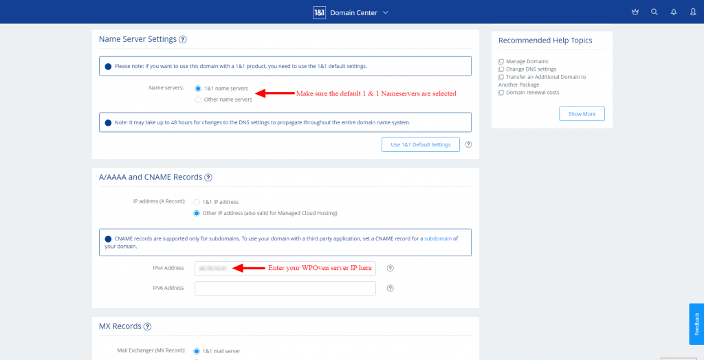704x360 pixels.
Task: Click the Manage Domains document icon
Action: click(501, 62)
